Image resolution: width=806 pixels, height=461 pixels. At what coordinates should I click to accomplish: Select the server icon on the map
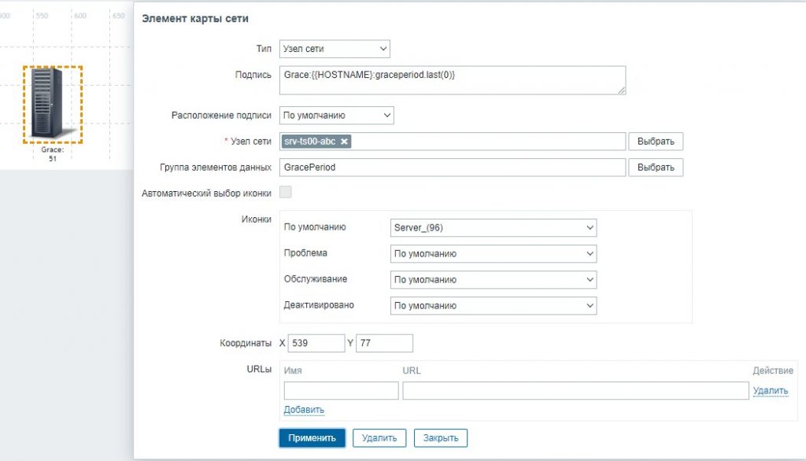[53, 101]
